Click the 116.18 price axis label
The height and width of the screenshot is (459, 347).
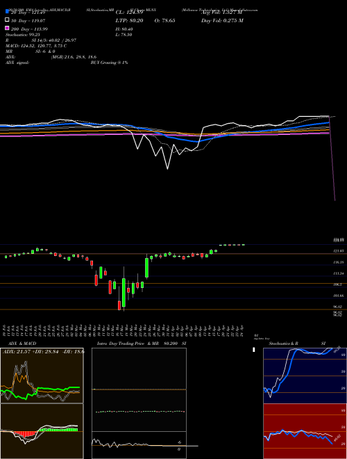[x=339, y=262]
